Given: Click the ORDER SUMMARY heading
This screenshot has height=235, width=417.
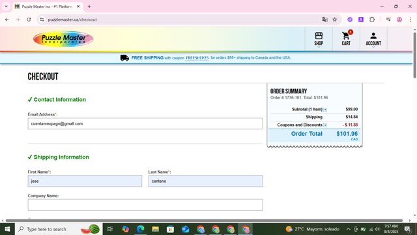Looking at the screenshot, I should pyautogui.click(x=289, y=91).
